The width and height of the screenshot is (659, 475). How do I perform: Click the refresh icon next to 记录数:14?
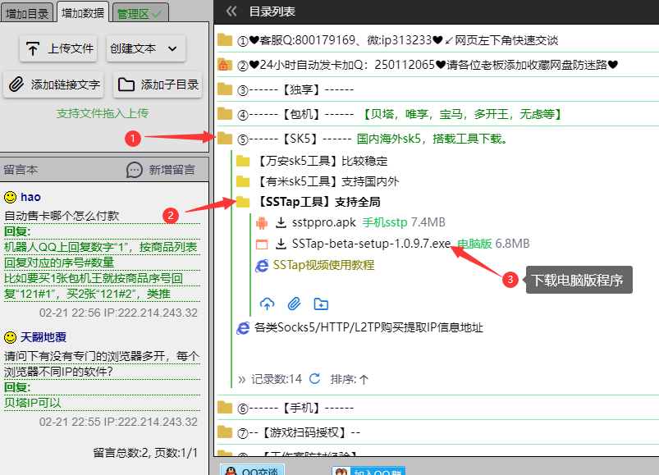tap(314, 379)
